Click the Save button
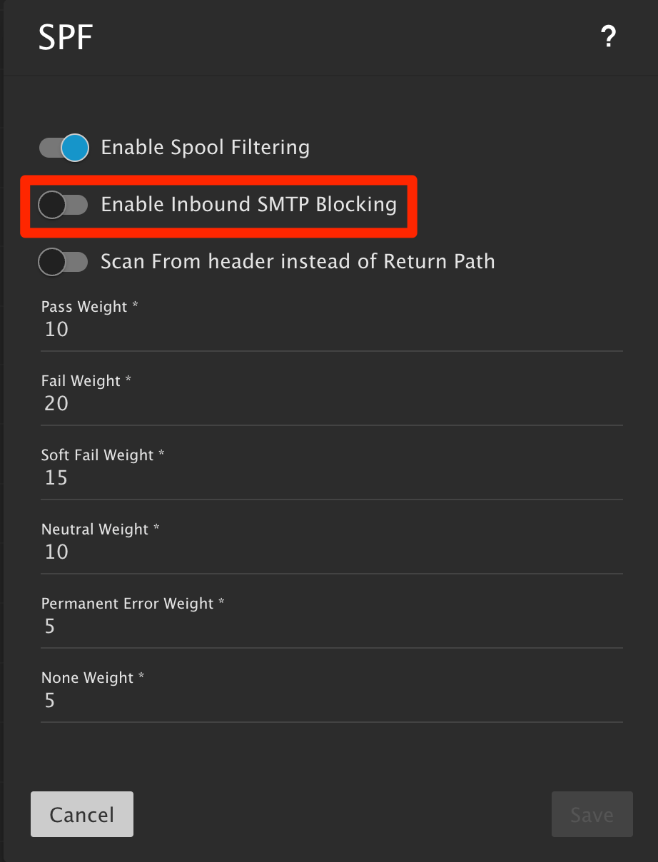Viewport: 658px width, 862px height. click(592, 814)
